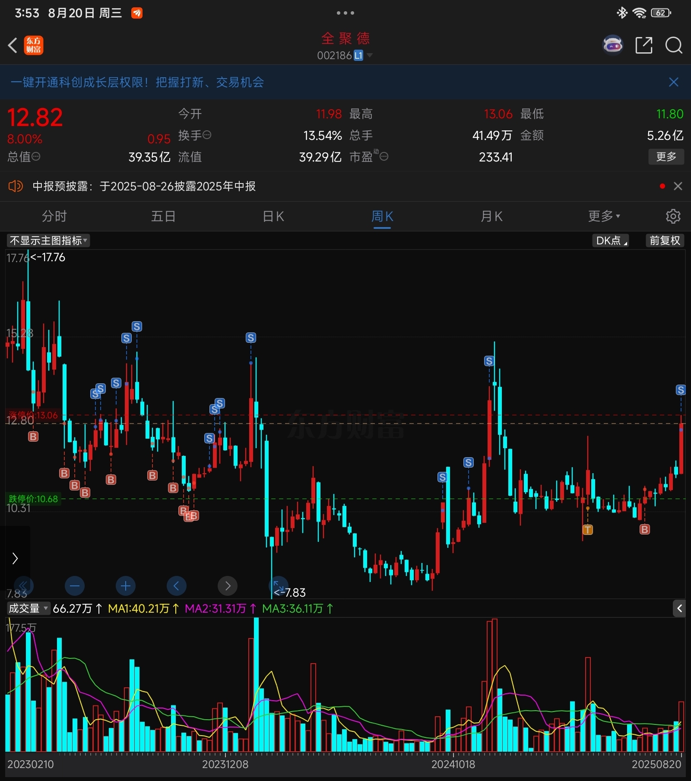Jump chart to earliest with double arrow

pyautogui.click(x=23, y=586)
